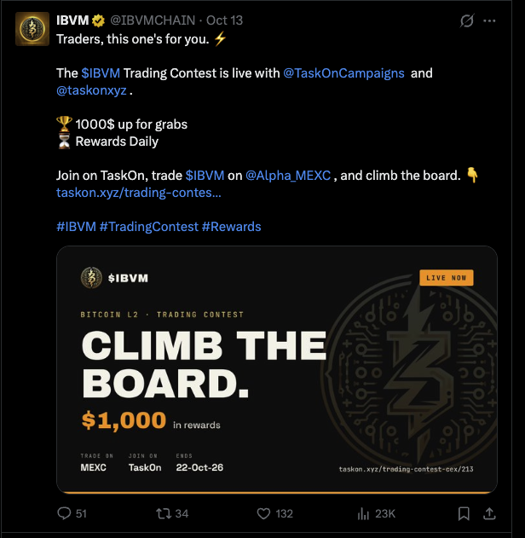Open the reply comment icon
Image resolution: width=525 pixels, height=538 pixels.
(64, 513)
